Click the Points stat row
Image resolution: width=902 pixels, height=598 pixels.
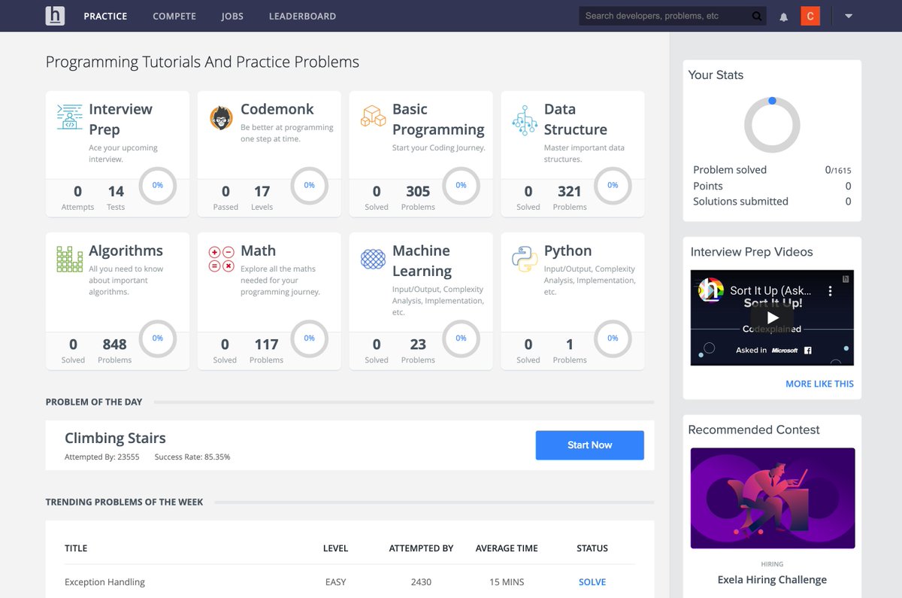tap(772, 186)
